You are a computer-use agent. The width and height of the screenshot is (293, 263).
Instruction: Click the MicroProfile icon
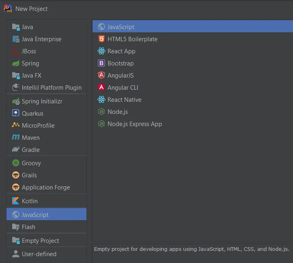coord(16,125)
